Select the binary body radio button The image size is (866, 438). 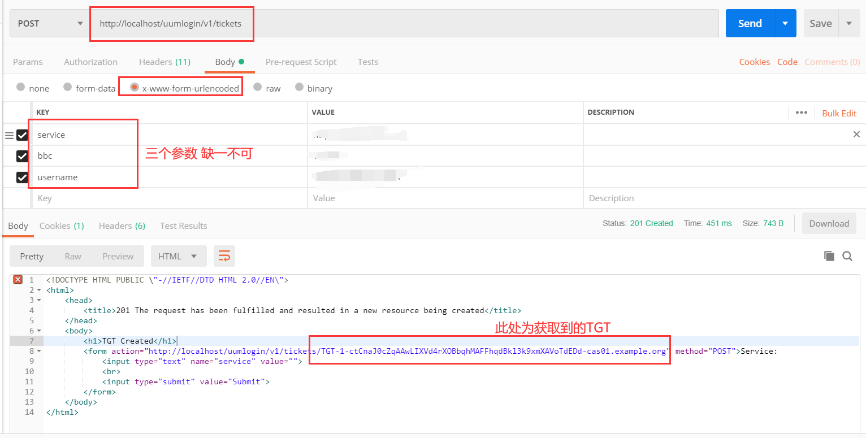(x=300, y=87)
